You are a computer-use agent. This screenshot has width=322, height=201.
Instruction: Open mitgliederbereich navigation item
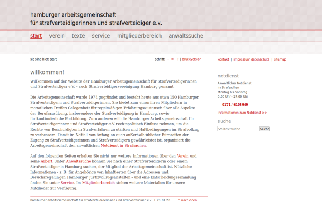tap(140, 36)
